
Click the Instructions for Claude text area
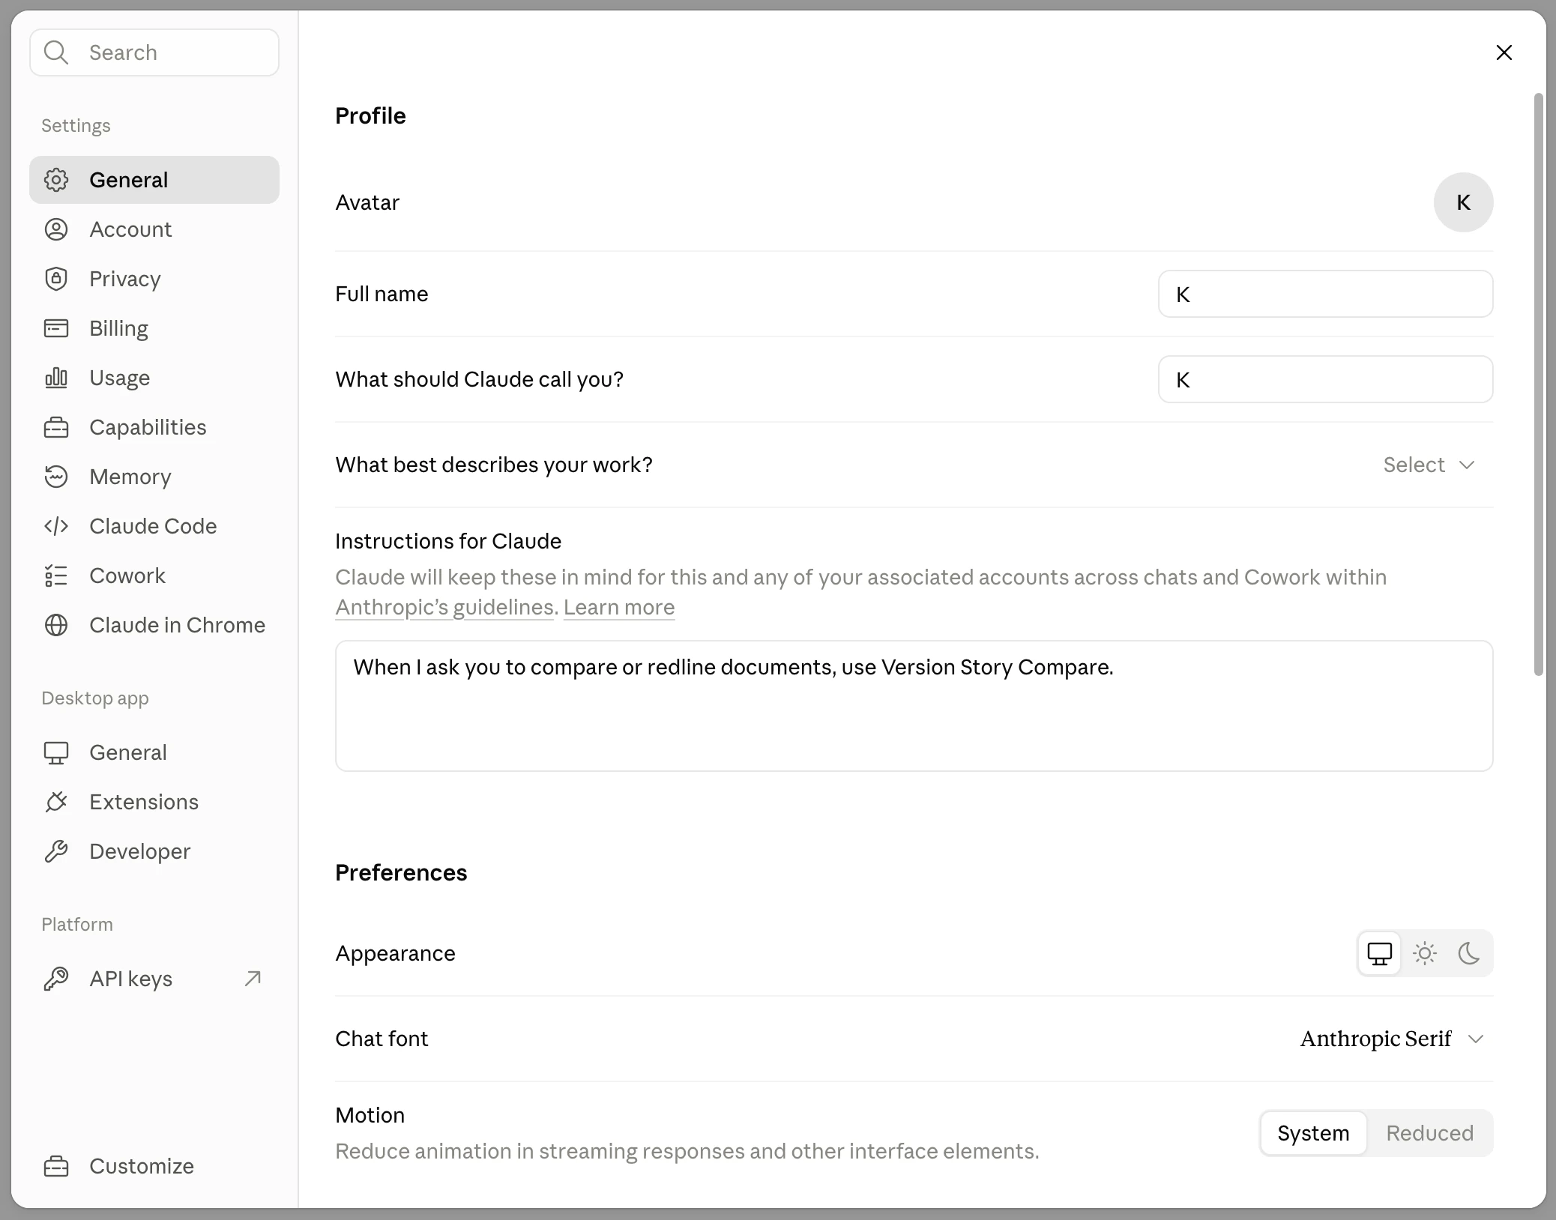[x=914, y=706]
